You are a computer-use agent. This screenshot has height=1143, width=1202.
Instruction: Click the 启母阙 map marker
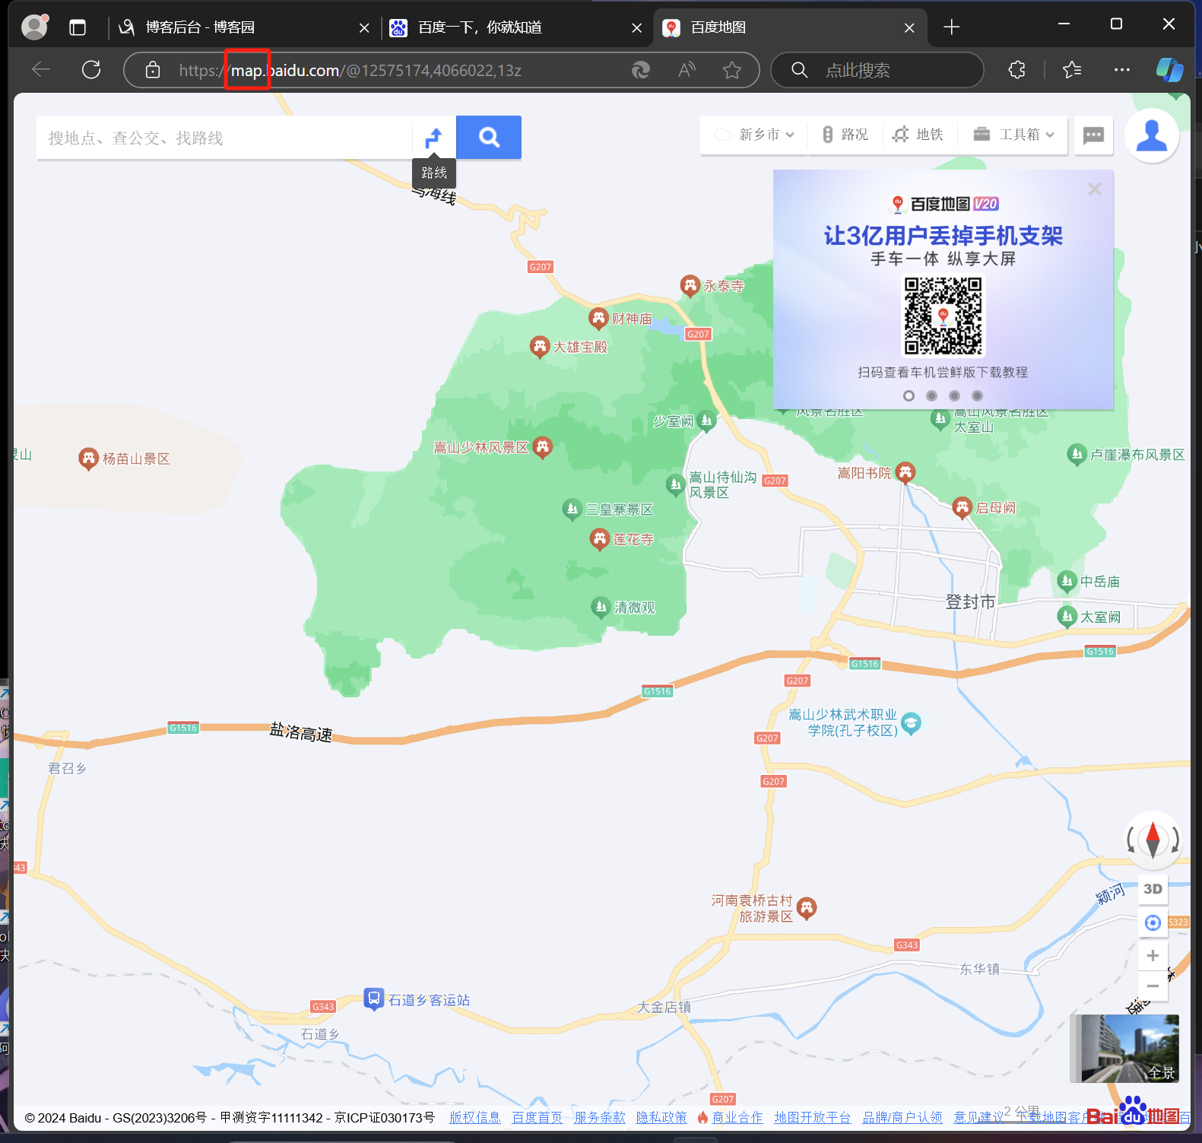[x=963, y=507]
